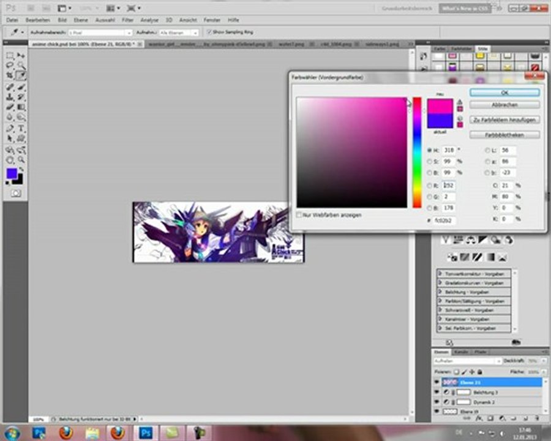Click the foreground color swatch in toolbar
The width and height of the screenshot is (551, 441).
12,174
